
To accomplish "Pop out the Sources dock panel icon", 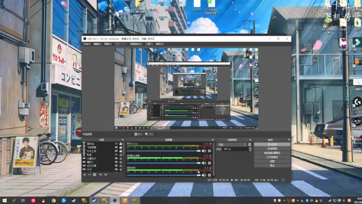I will pyautogui.click(x=123, y=140).
